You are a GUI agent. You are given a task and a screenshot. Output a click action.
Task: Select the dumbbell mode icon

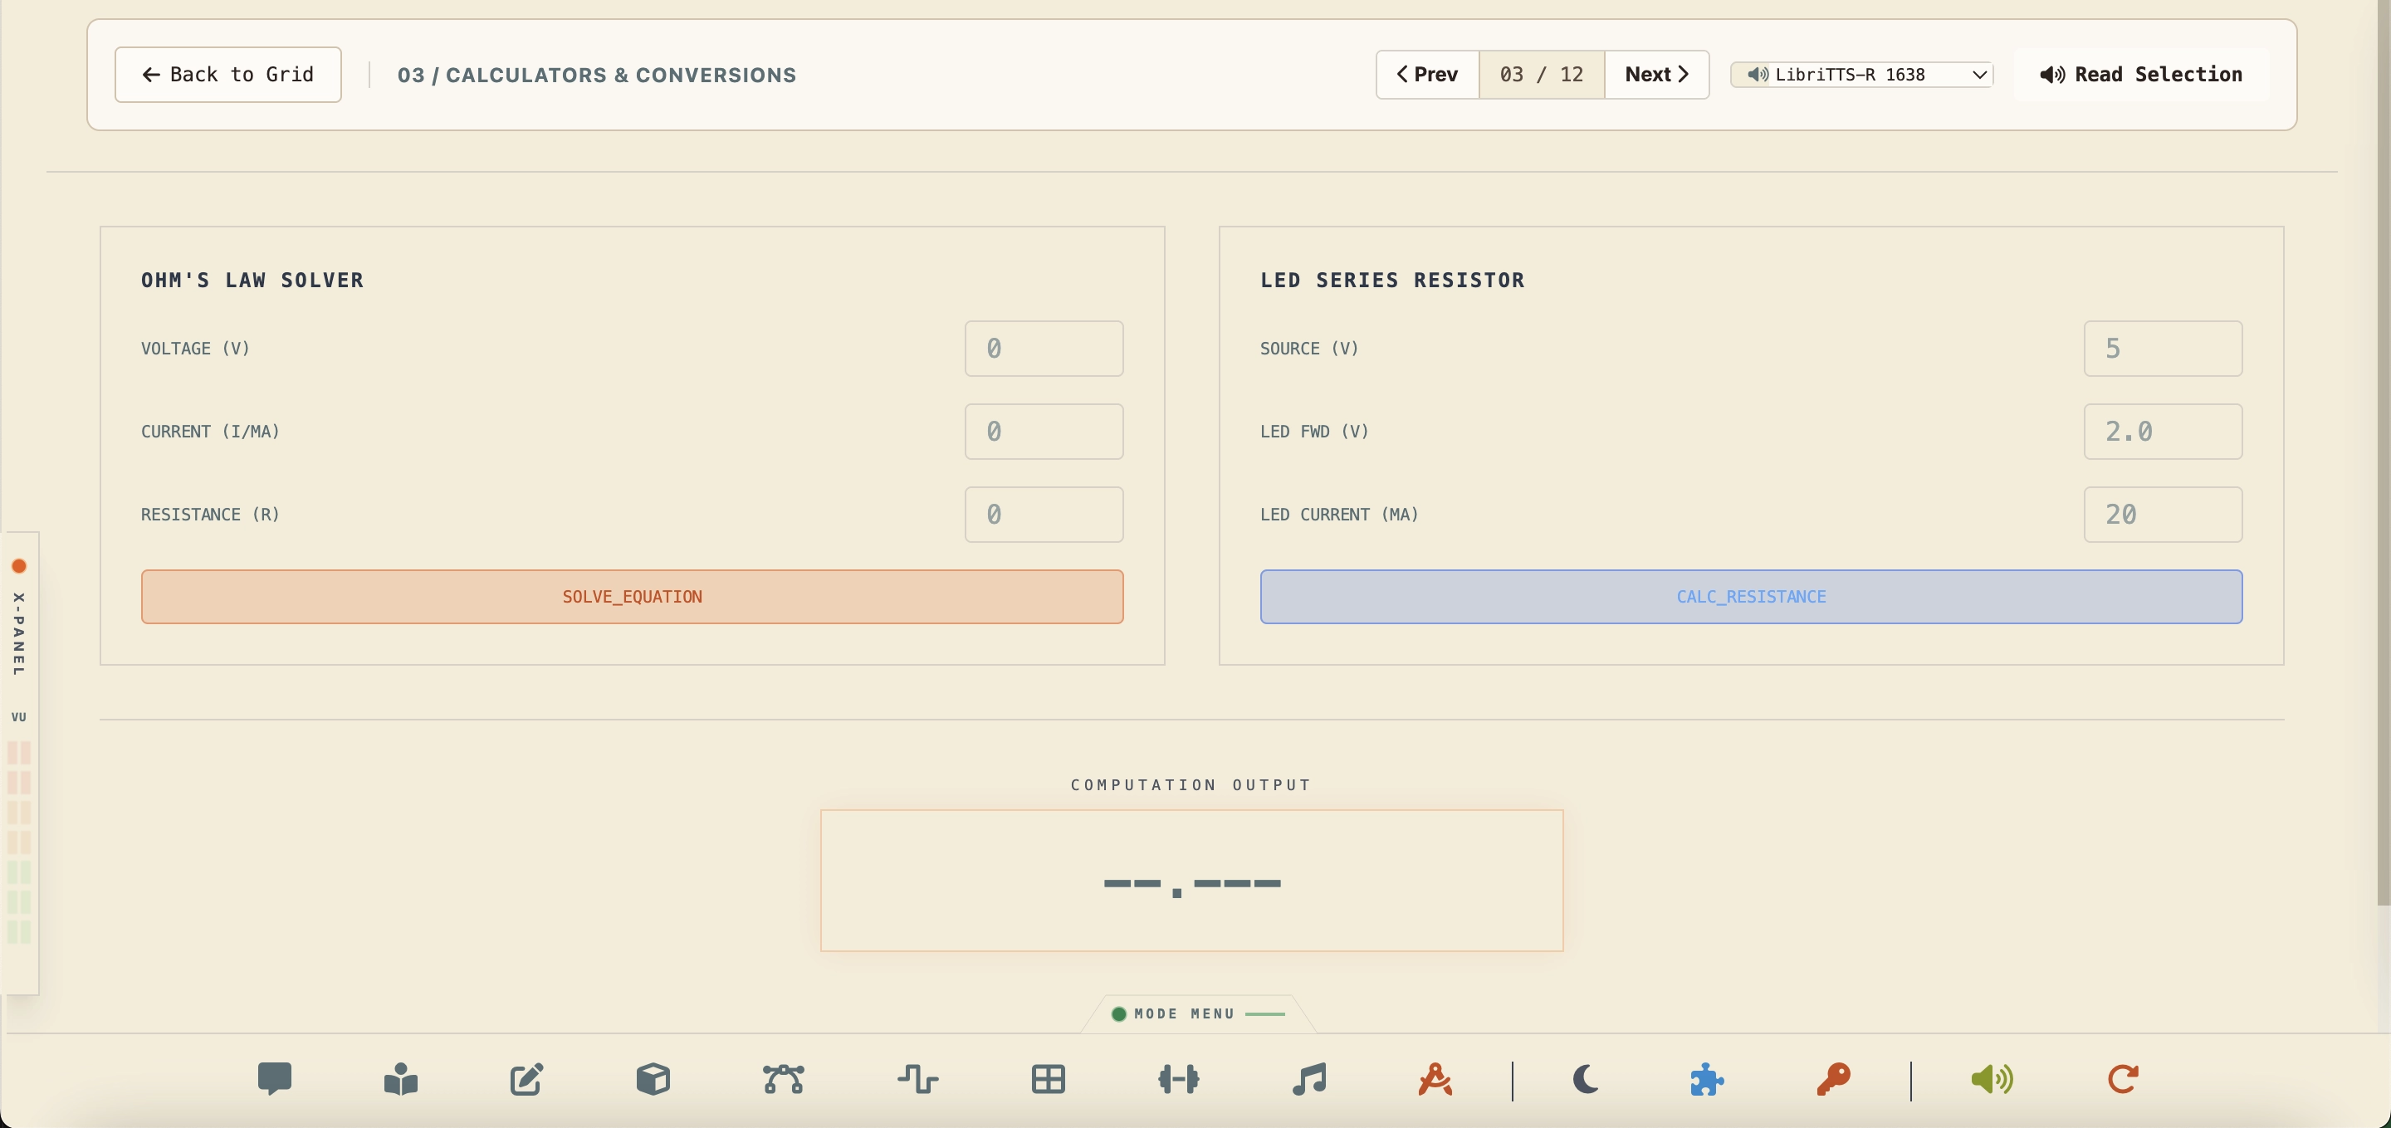pyautogui.click(x=1179, y=1079)
